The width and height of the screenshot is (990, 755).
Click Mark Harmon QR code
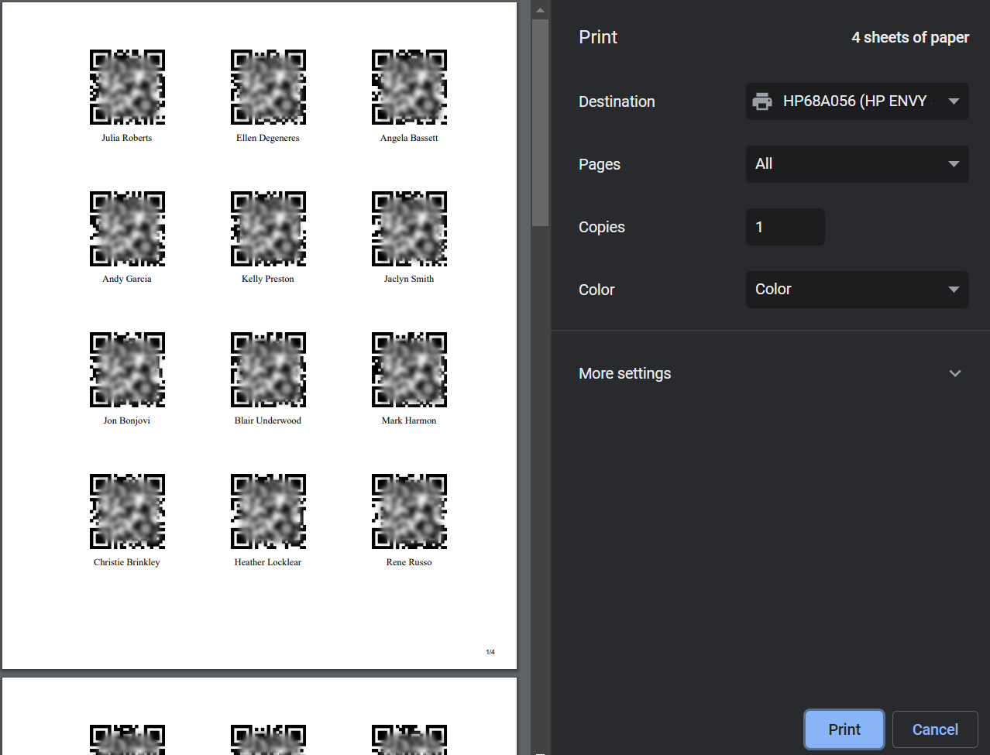click(409, 370)
